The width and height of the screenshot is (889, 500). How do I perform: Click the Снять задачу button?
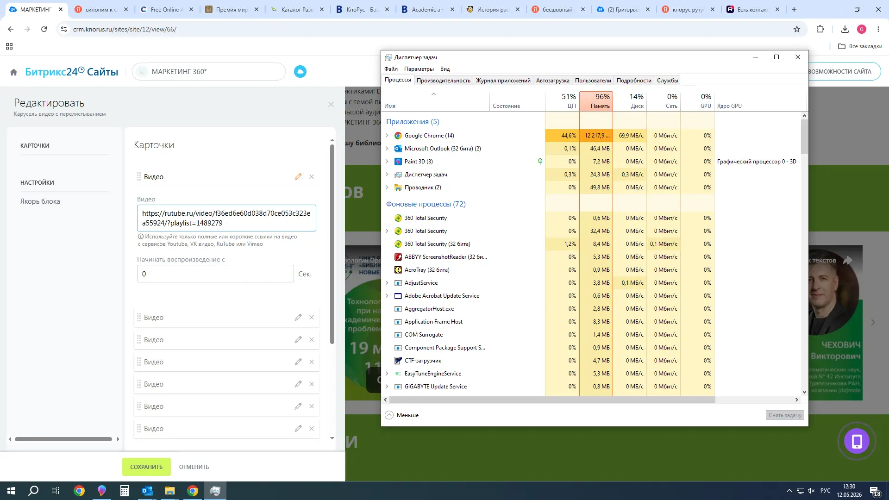[785, 415]
